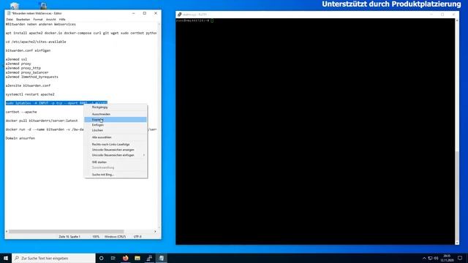Screen dimensions: 468x263
Task: Click the PuTTY scrollbar up arrow
Action: [x=457, y=20]
